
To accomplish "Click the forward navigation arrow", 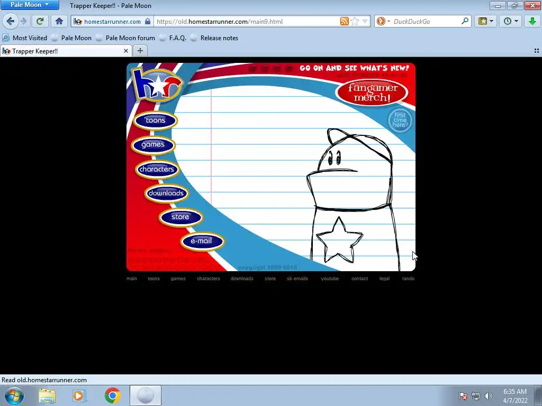I will coord(23,21).
